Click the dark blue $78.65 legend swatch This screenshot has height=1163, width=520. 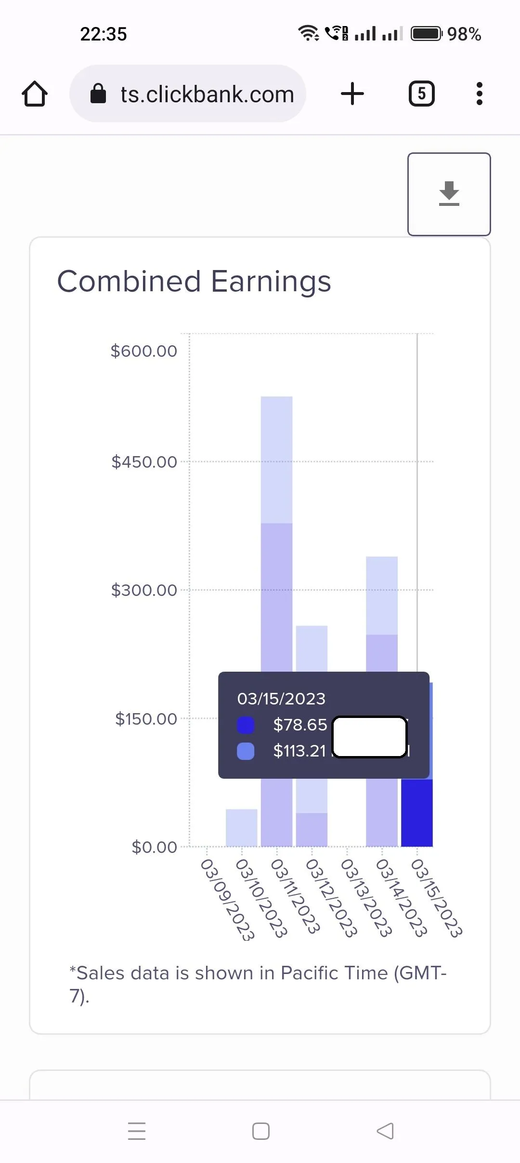(246, 725)
